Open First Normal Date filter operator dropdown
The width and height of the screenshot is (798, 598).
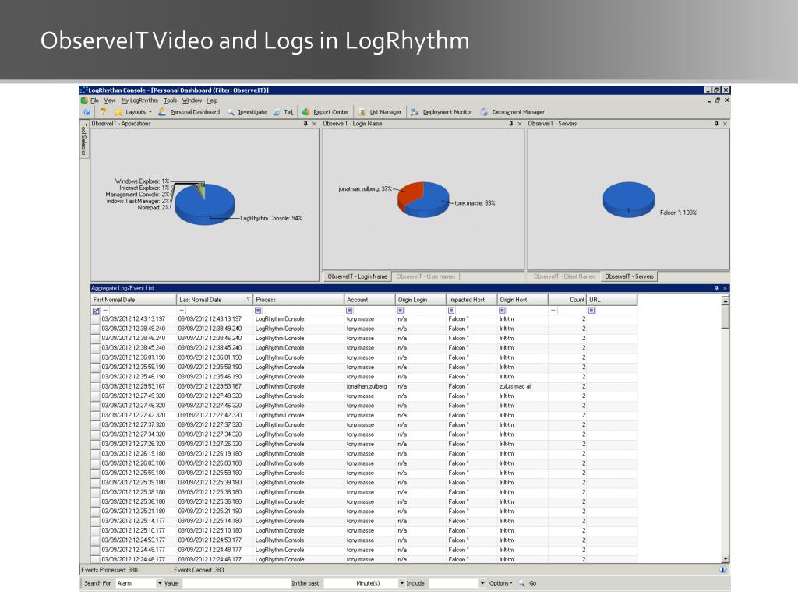pyautogui.click(x=105, y=311)
